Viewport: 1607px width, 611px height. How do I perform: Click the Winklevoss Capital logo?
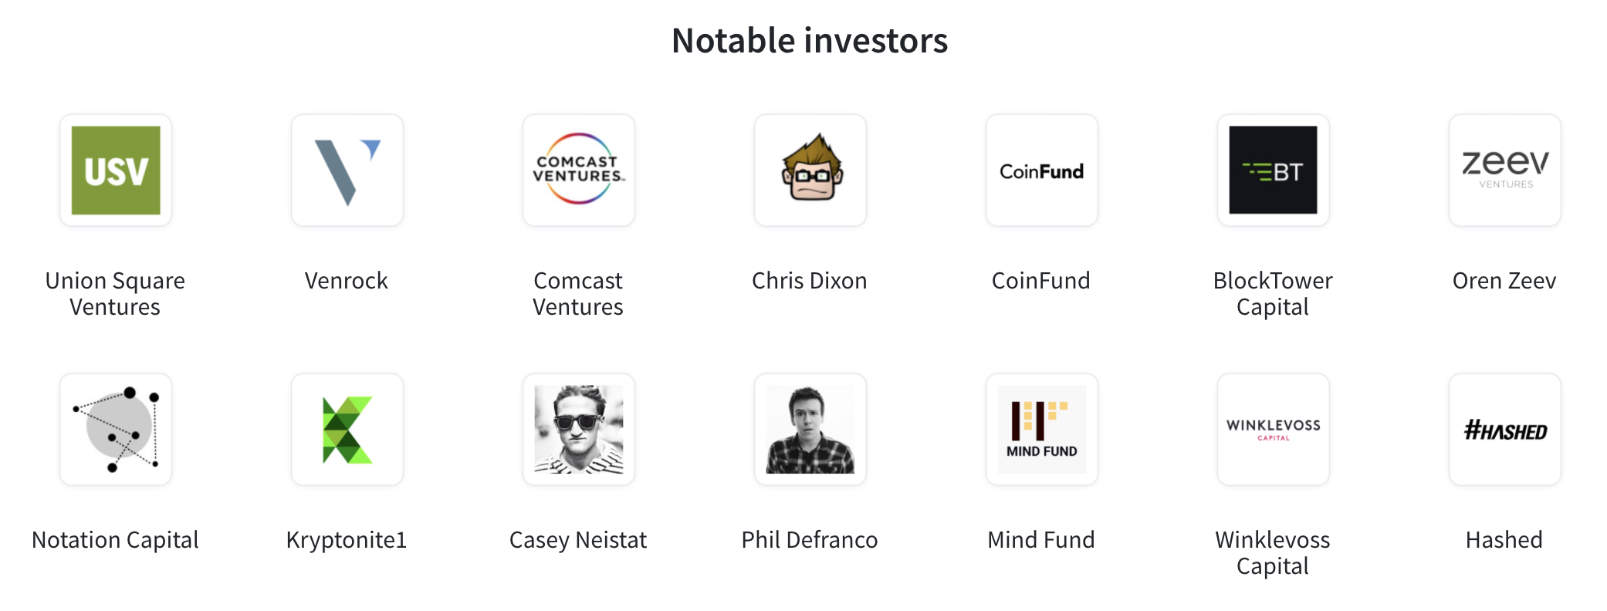(x=1274, y=430)
